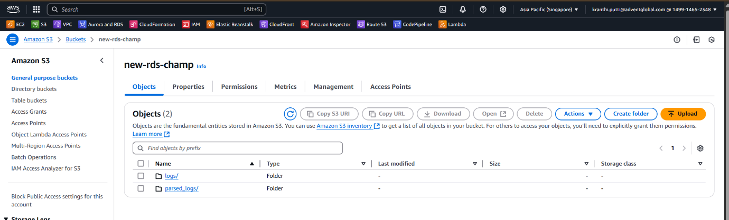
Task: Go to previous page arrow in pagination
Action: point(661,148)
